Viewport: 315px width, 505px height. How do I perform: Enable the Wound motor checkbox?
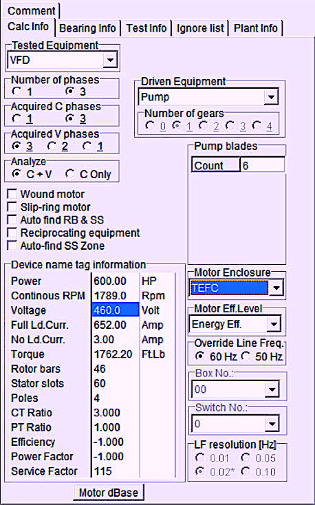(x=12, y=194)
